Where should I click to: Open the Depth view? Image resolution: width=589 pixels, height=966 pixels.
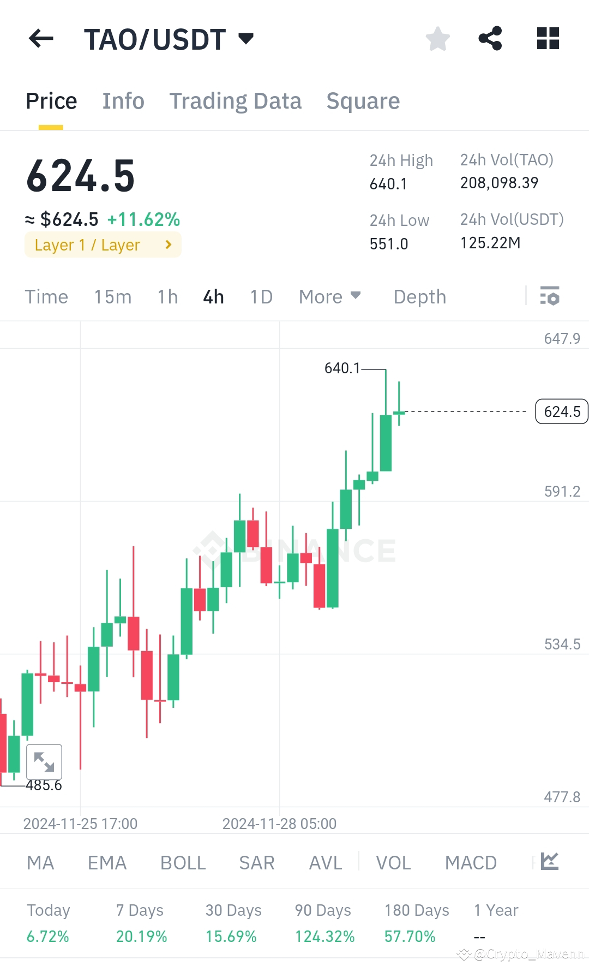pyautogui.click(x=419, y=296)
